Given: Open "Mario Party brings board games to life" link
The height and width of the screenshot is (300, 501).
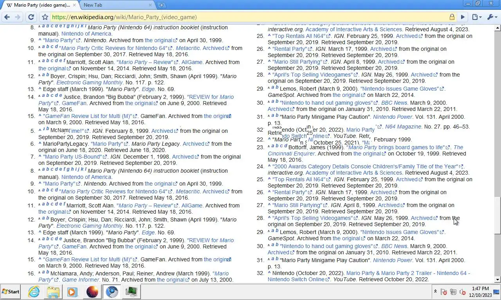Looking at the screenshot, I should [x=396, y=147].
